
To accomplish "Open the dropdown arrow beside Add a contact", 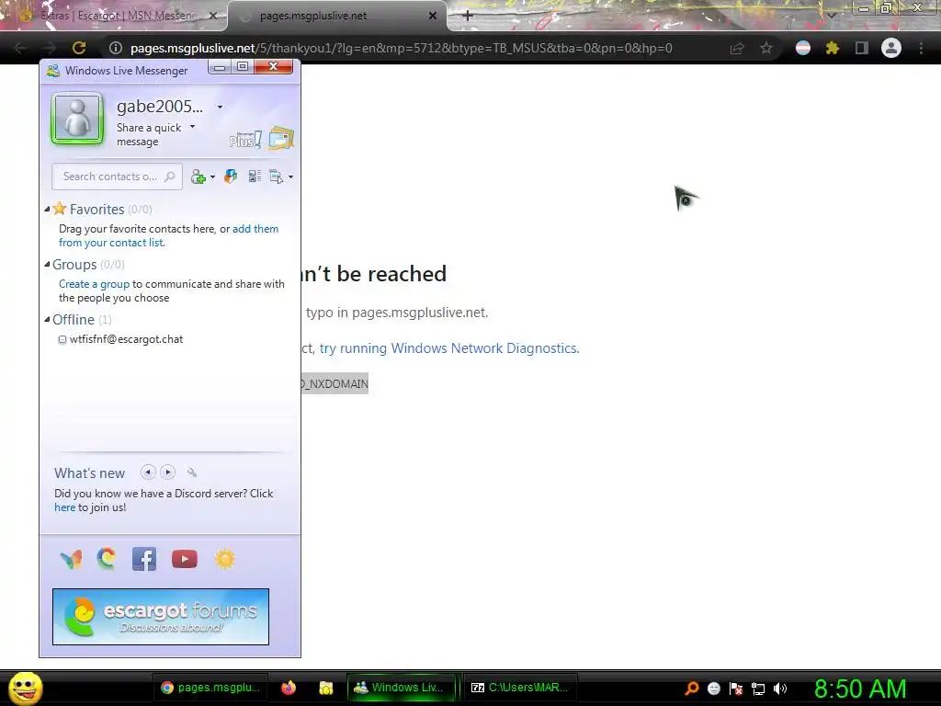I will [212, 177].
